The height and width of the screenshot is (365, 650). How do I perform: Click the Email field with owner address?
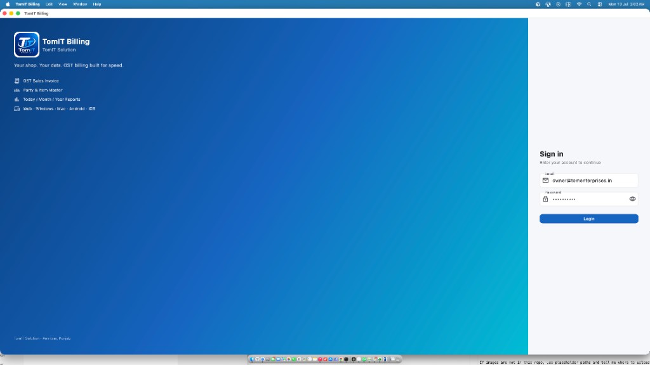[x=588, y=181]
